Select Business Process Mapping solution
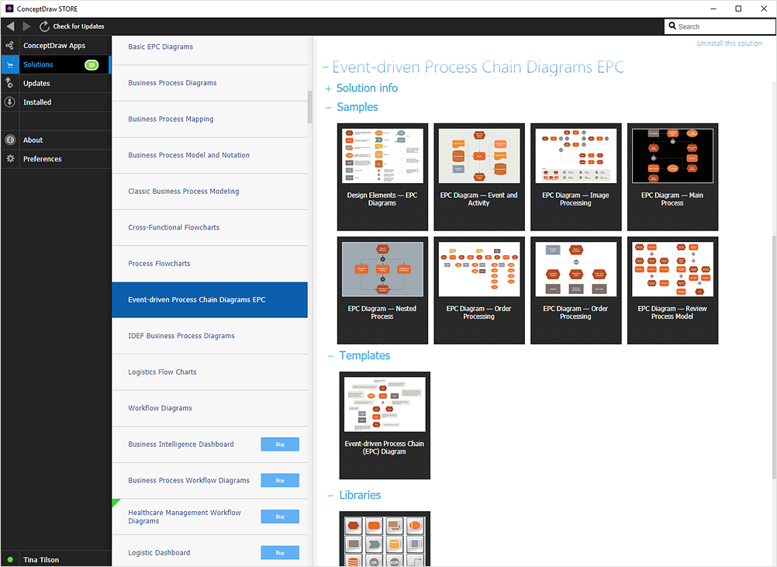This screenshot has height=567, width=777. [x=209, y=119]
